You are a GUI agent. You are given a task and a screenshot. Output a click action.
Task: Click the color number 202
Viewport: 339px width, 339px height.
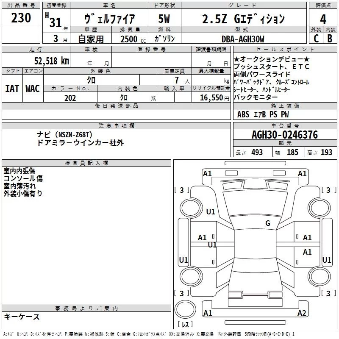70,98
